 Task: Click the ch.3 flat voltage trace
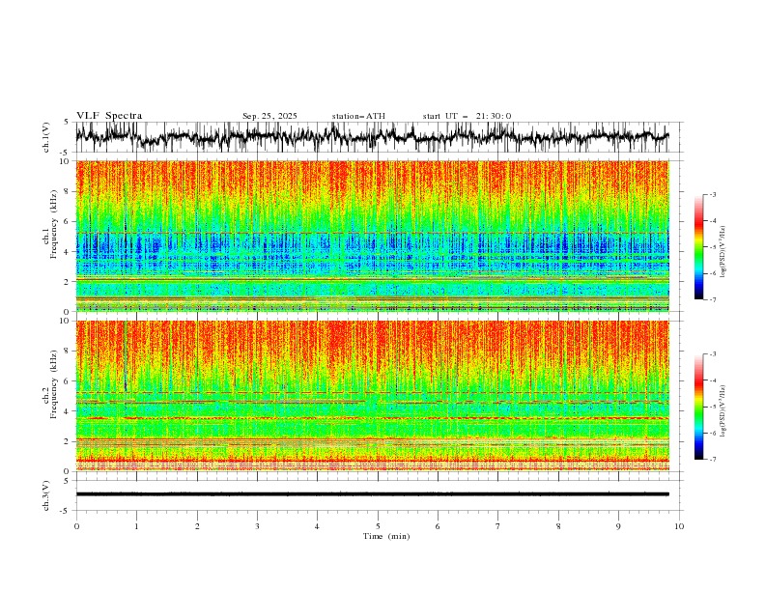point(372,494)
